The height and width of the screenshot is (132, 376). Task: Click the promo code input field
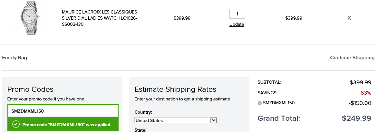(x=63, y=111)
